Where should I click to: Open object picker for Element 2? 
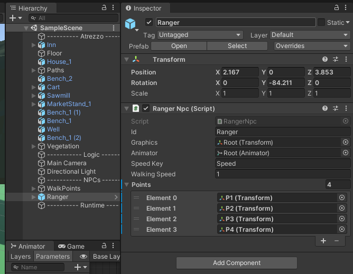point(342,219)
